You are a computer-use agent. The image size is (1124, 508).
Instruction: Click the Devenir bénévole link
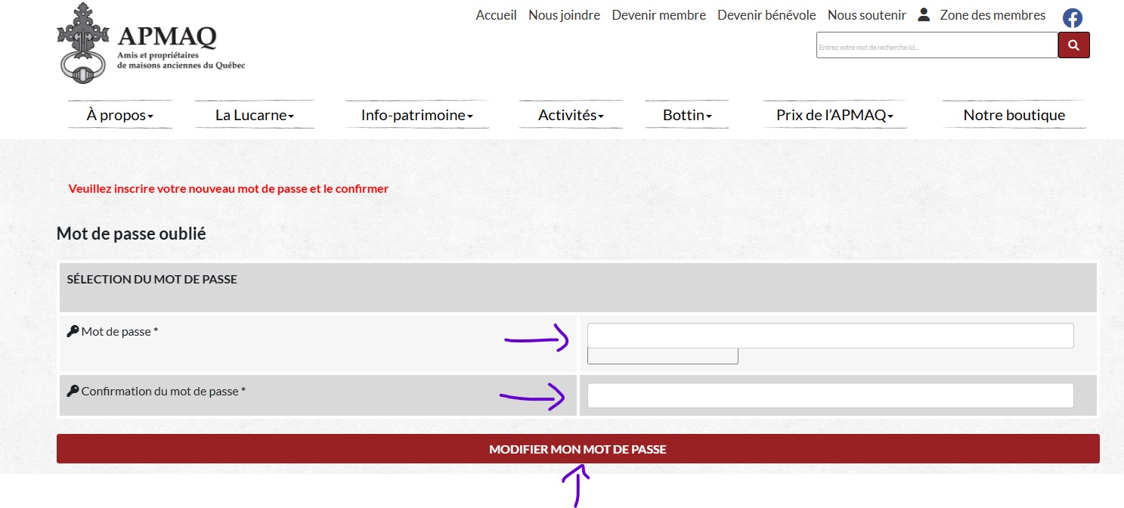point(766,15)
